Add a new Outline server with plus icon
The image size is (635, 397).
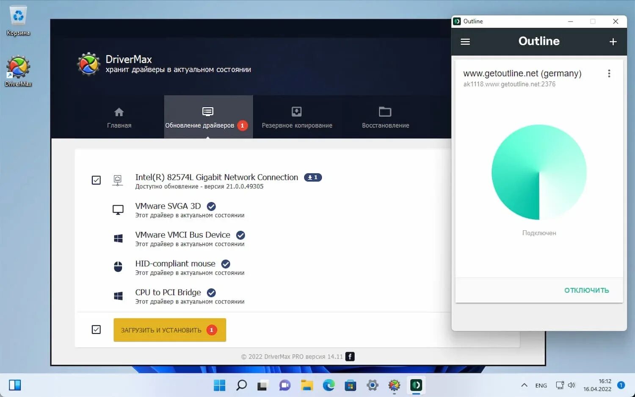coord(613,41)
